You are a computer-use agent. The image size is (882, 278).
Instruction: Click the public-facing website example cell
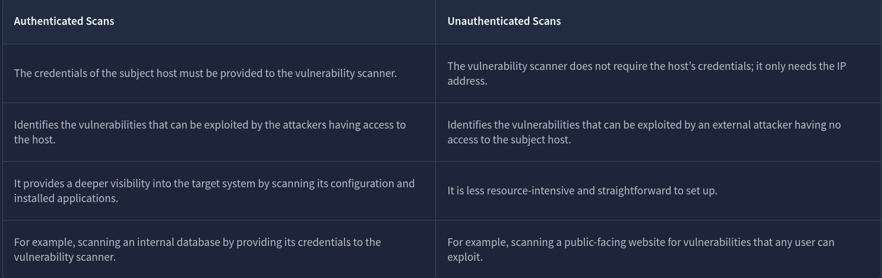[640, 250]
